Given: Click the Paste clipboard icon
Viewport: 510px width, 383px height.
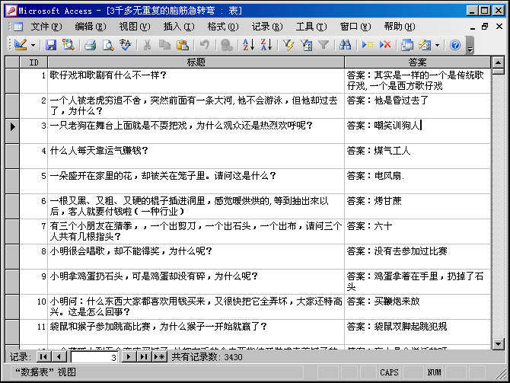Looking at the screenshot, I should 183,45.
